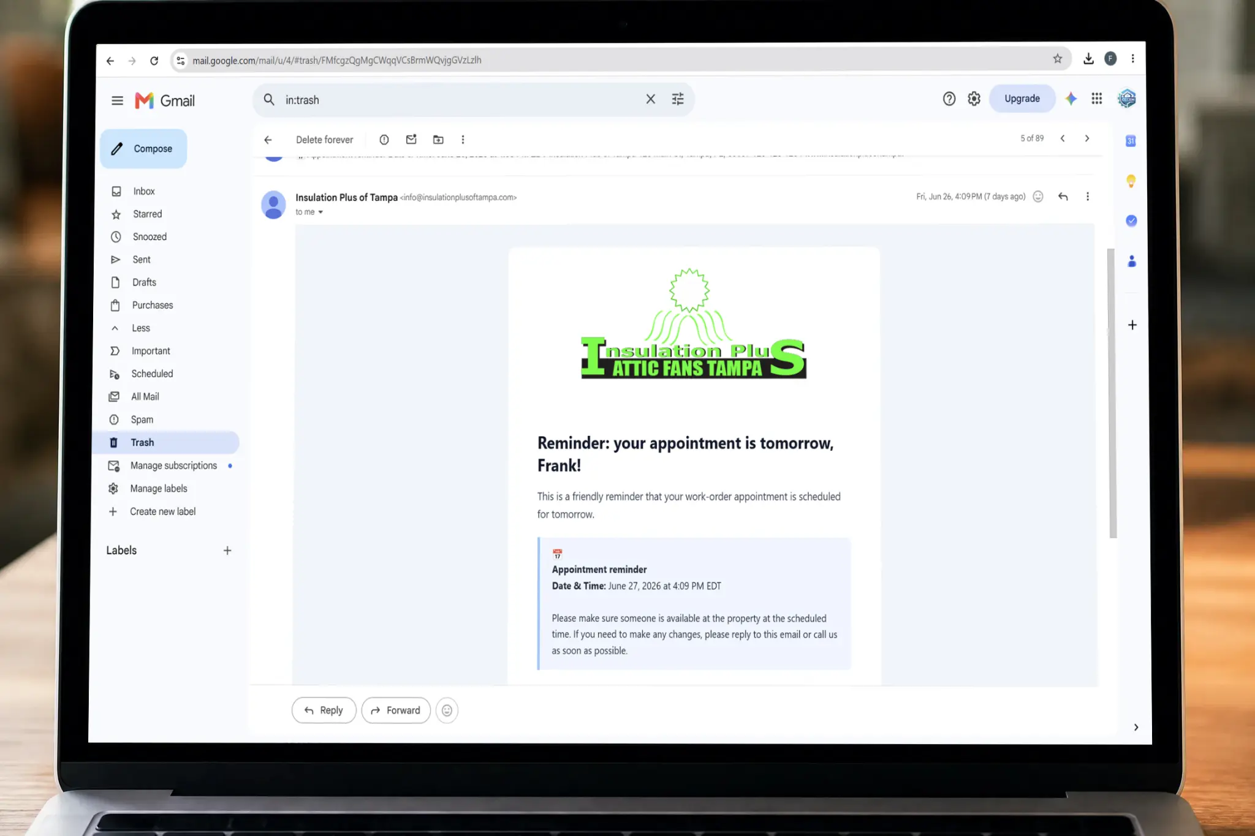Viewport: 1255px width, 836px height.
Task: Toggle the Gmail main menu hamburger
Action: 117,100
